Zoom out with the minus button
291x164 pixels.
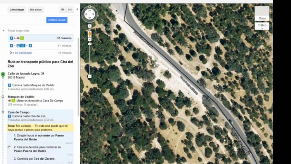90,77
